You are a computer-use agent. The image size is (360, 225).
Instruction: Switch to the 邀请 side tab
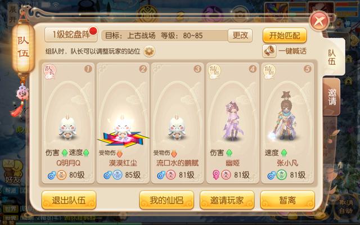point(332,97)
